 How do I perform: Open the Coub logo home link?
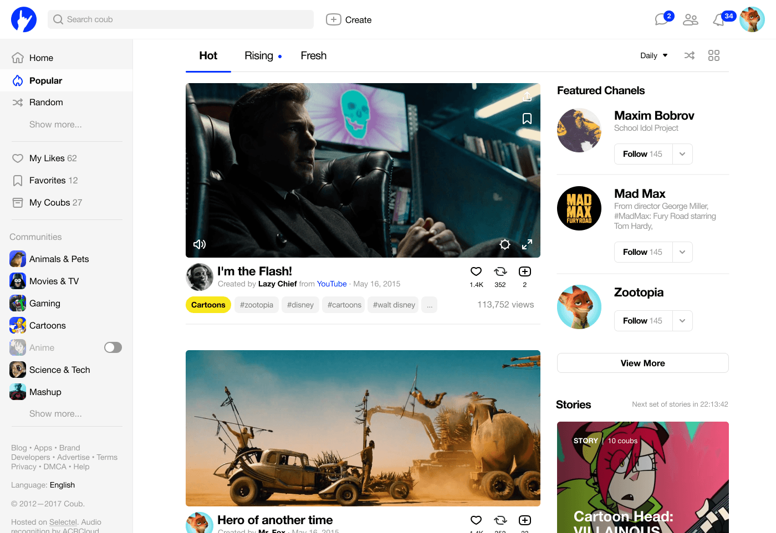coord(24,19)
